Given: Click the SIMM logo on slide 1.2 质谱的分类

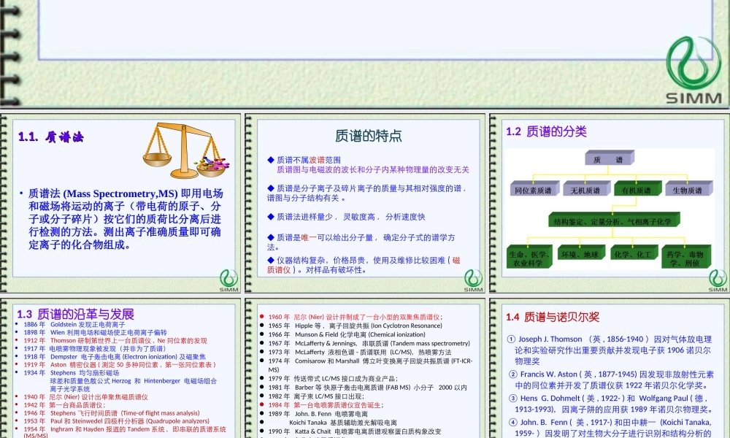Looking at the screenshot, I should point(717,279).
